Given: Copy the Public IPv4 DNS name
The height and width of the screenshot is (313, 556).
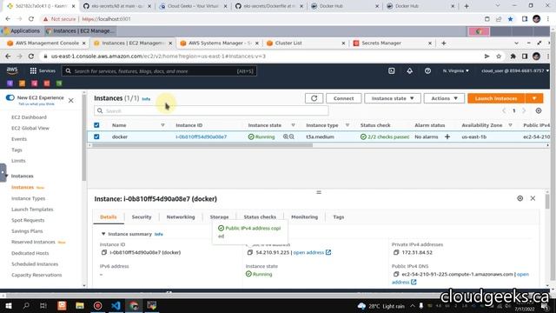Looking at the screenshot, I should [x=396, y=274].
